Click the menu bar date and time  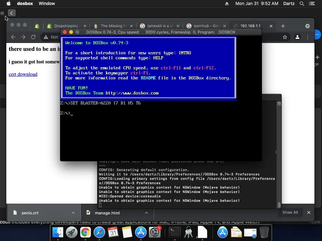[257, 3]
